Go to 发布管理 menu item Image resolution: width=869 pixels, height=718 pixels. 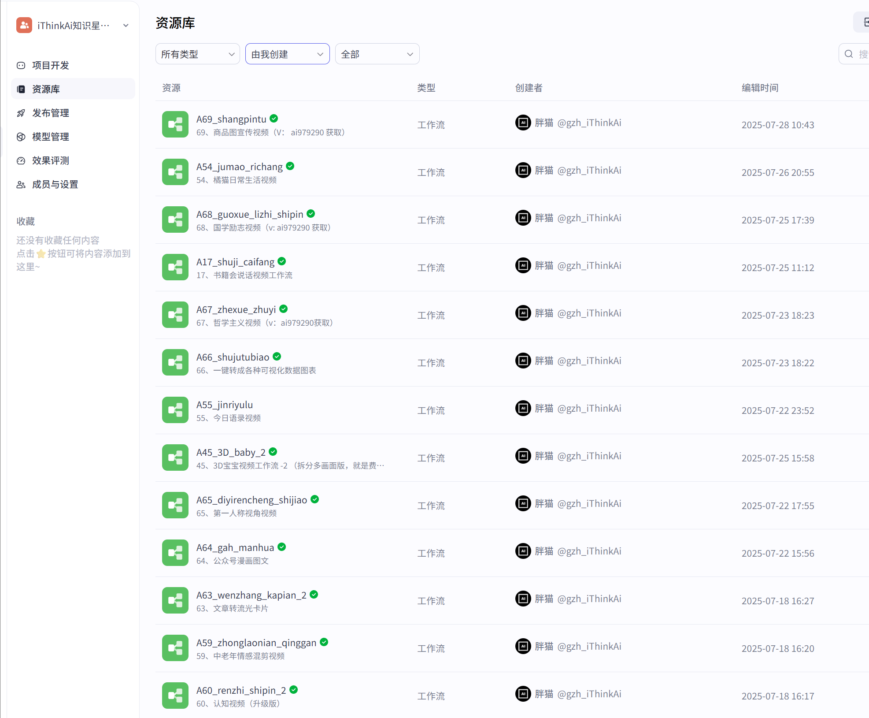coord(73,113)
